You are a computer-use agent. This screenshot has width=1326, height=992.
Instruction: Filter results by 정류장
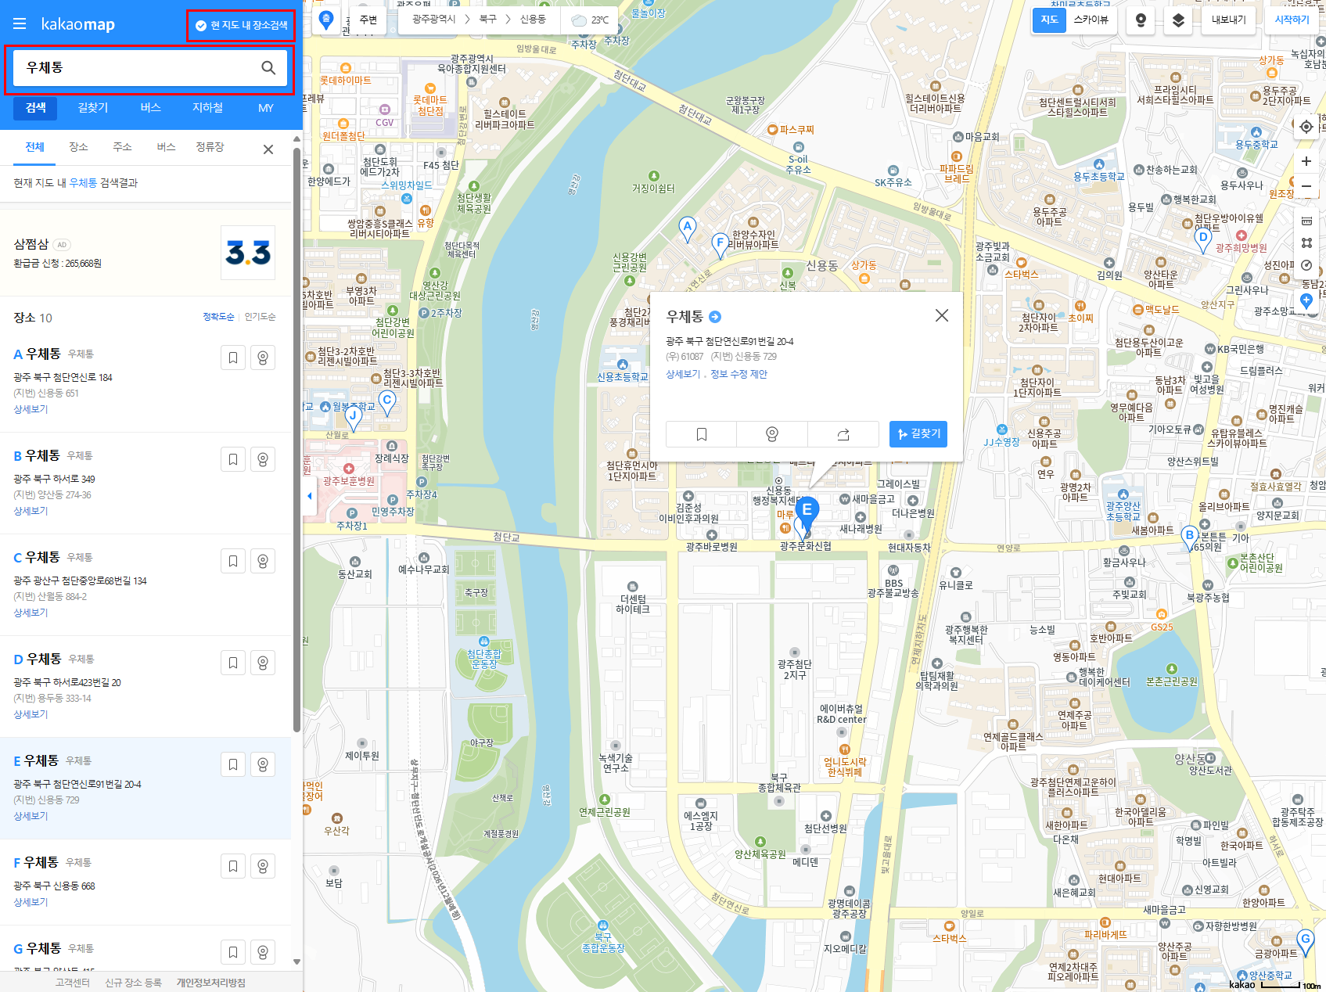tap(210, 147)
